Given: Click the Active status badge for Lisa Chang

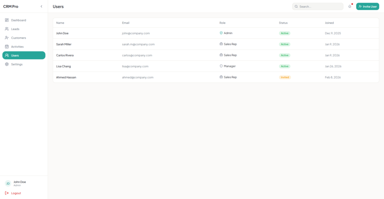Looking at the screenshot, I should click(285, 66).
